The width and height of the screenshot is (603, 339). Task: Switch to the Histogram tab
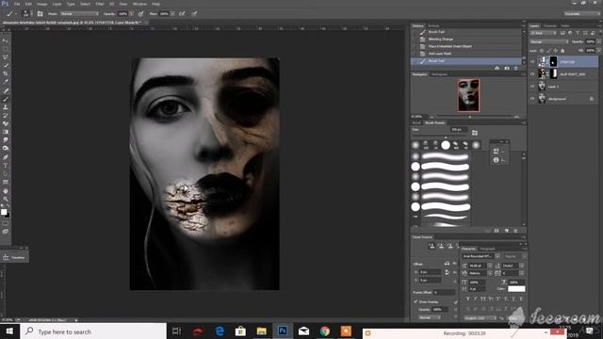(x=439, y=74)
